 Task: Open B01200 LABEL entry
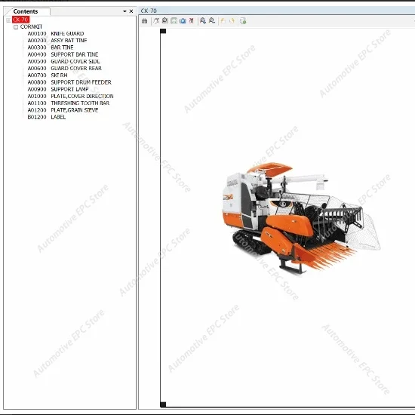click(x=47, y=117)
